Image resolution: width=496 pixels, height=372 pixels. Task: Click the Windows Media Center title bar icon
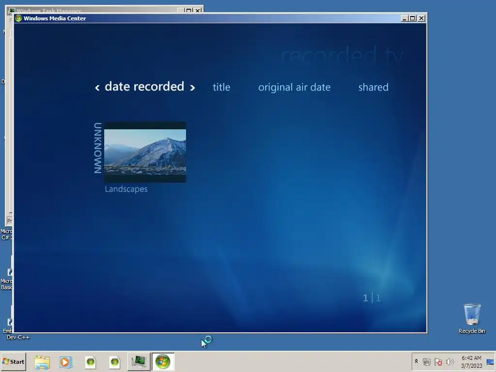[x=18, y=18]
